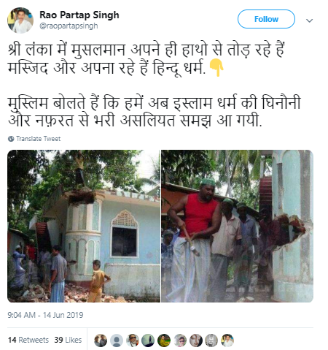
Task: View the 39 Likes list
Action: click(68, 340)
